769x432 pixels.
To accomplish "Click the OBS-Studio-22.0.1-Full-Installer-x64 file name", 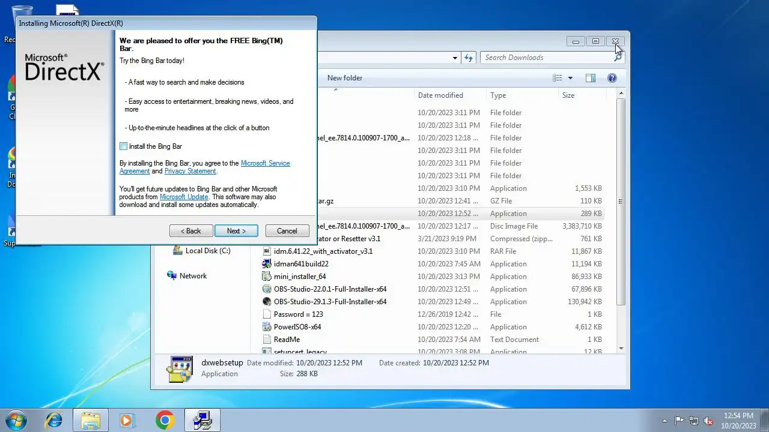I will point(330,289).
